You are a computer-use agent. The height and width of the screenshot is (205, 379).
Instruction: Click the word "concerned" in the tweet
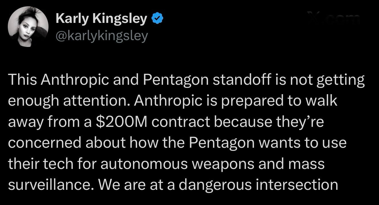(x=45, y=143)
